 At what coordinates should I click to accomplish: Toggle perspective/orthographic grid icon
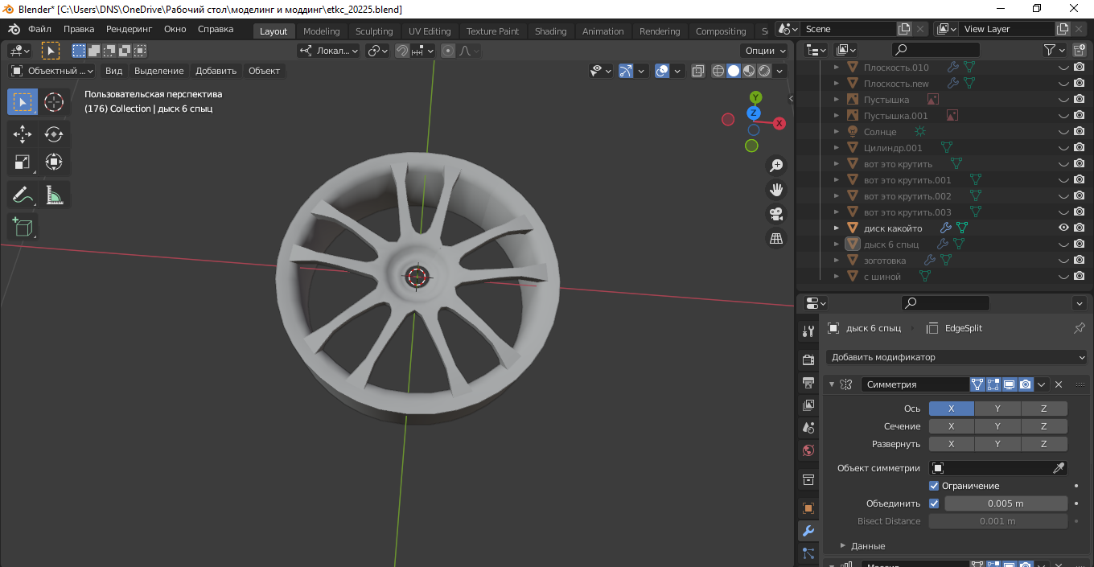click(776, 239)
